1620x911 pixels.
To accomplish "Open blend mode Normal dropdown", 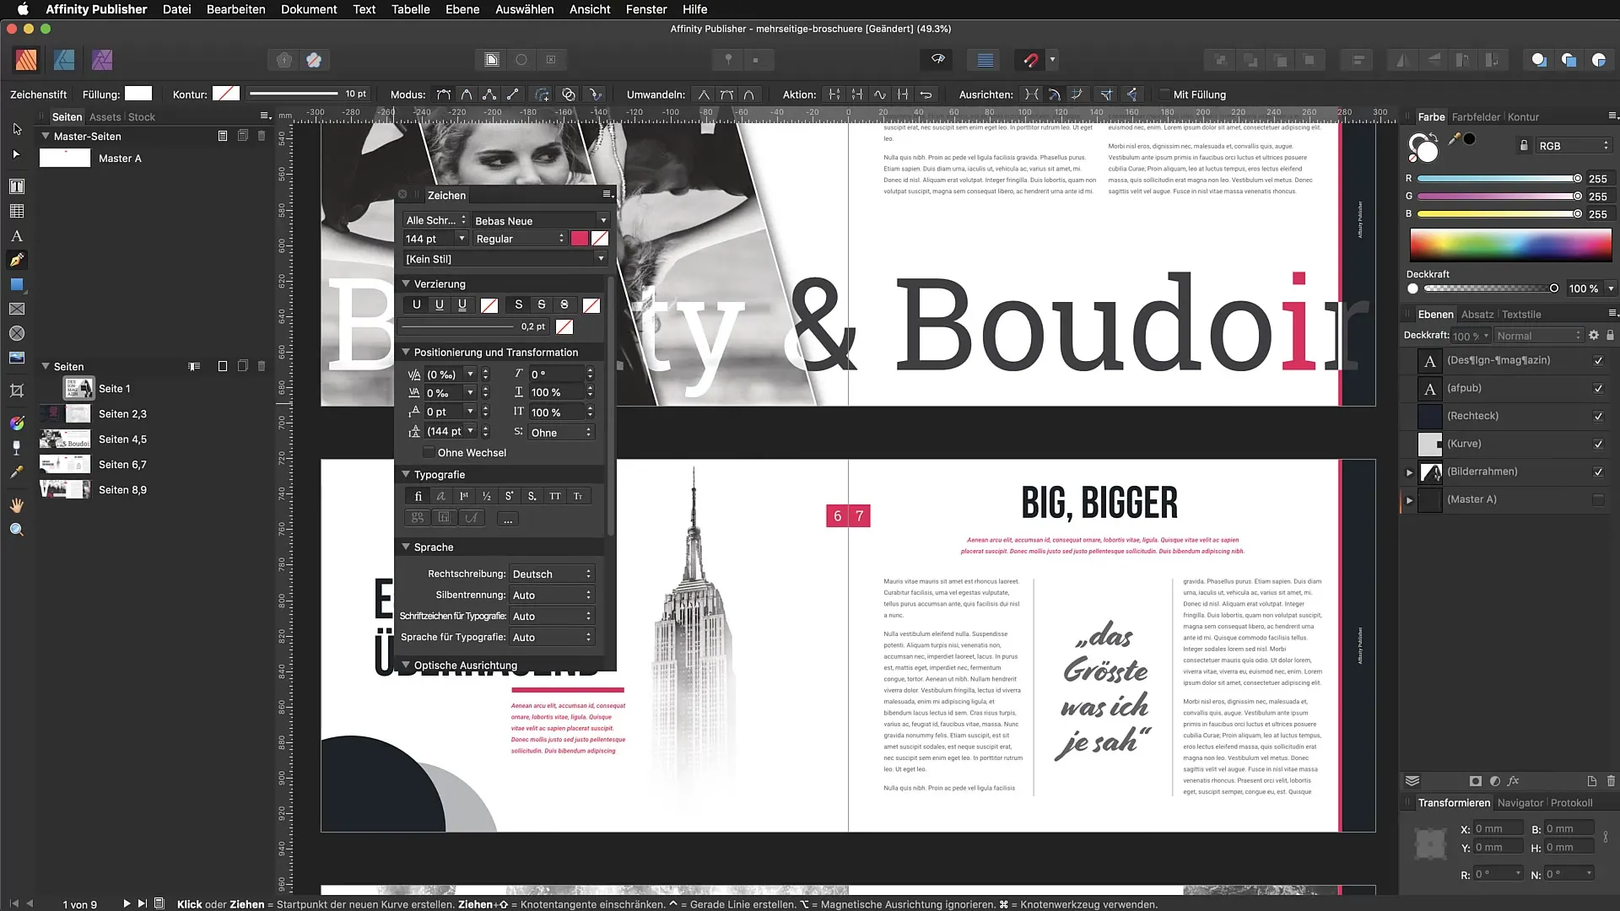I will (x=1538, y=336).
